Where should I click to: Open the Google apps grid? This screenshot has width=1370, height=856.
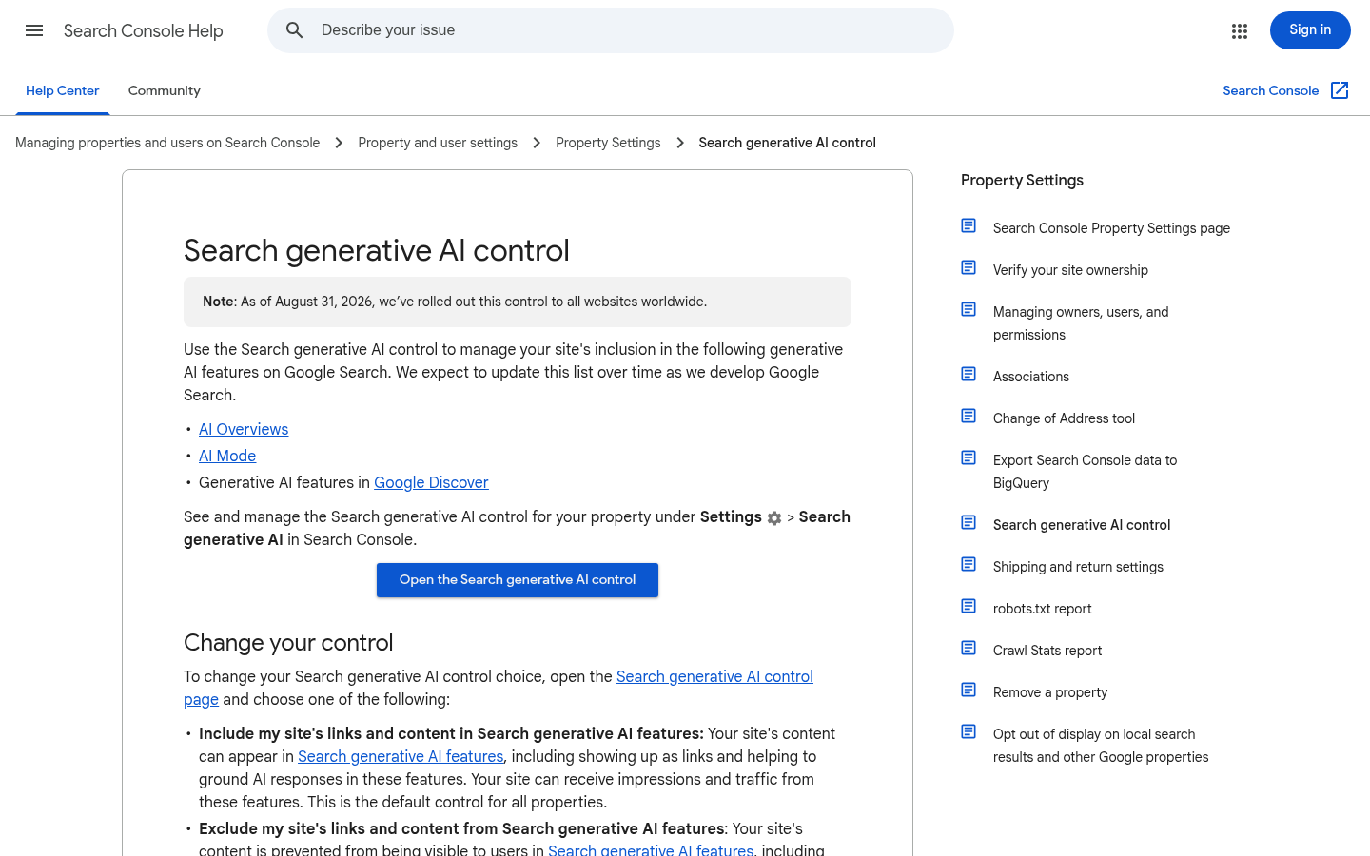(x=1240, y=31)
